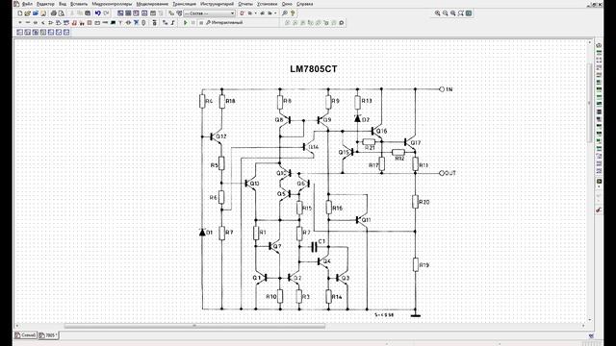
Task: Open the Файл menu
Action: pos(27,4)
